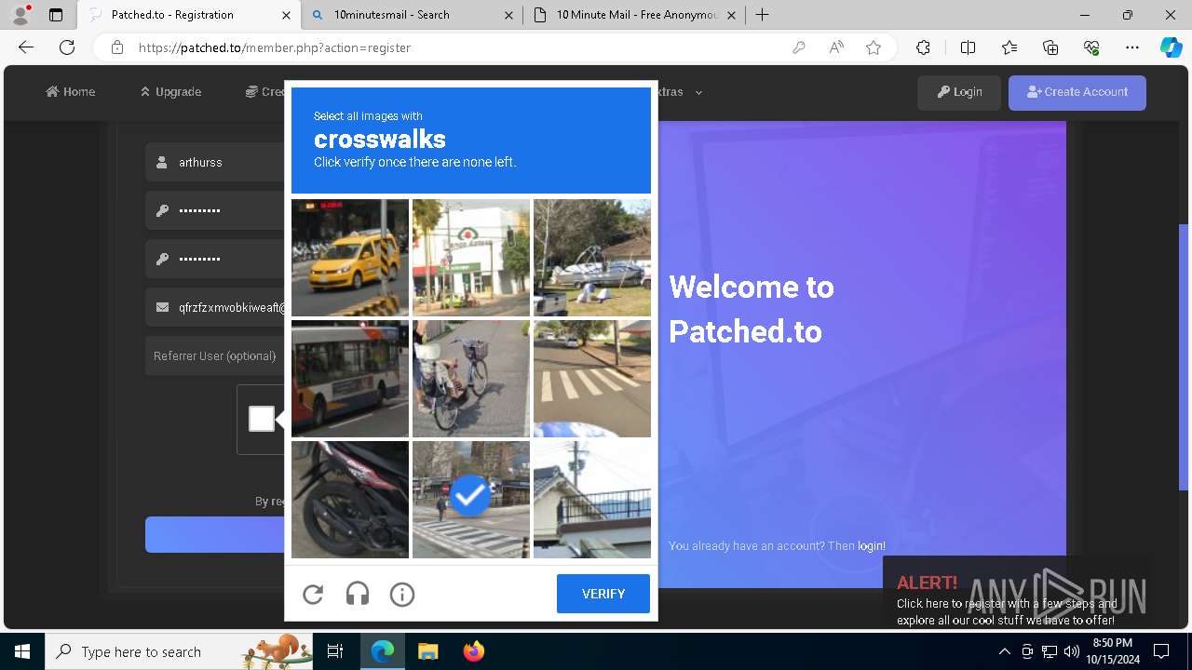Open browser profile icon
Image resolution: width=1192 pixels, height=670 pixels.
point(20,15)
